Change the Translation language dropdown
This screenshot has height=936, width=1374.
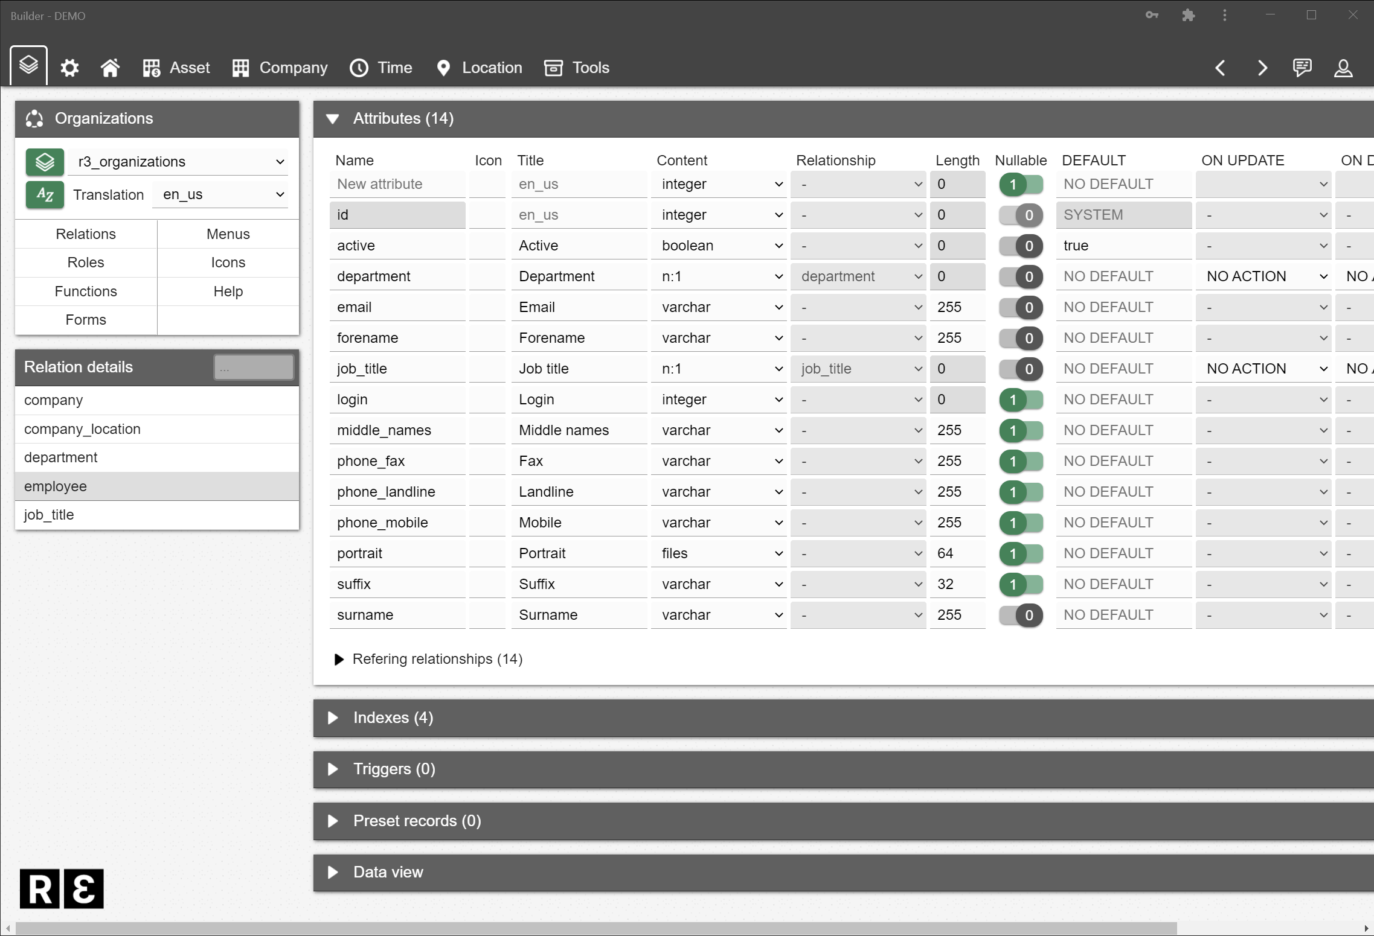(x=220, y=194)
